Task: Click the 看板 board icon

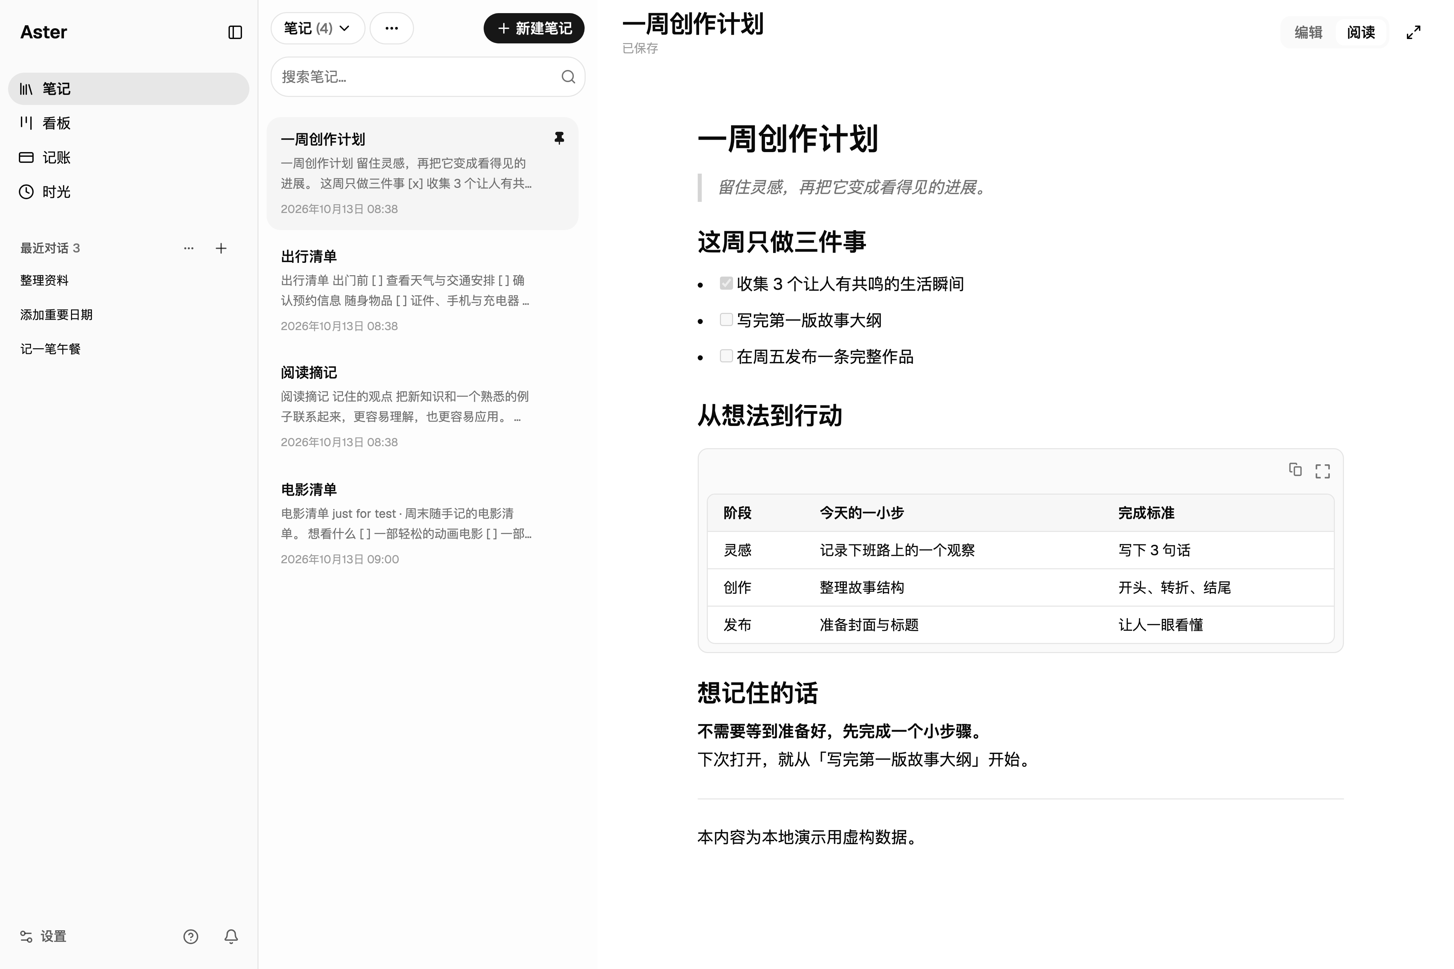Action: [x=26, y=123]
